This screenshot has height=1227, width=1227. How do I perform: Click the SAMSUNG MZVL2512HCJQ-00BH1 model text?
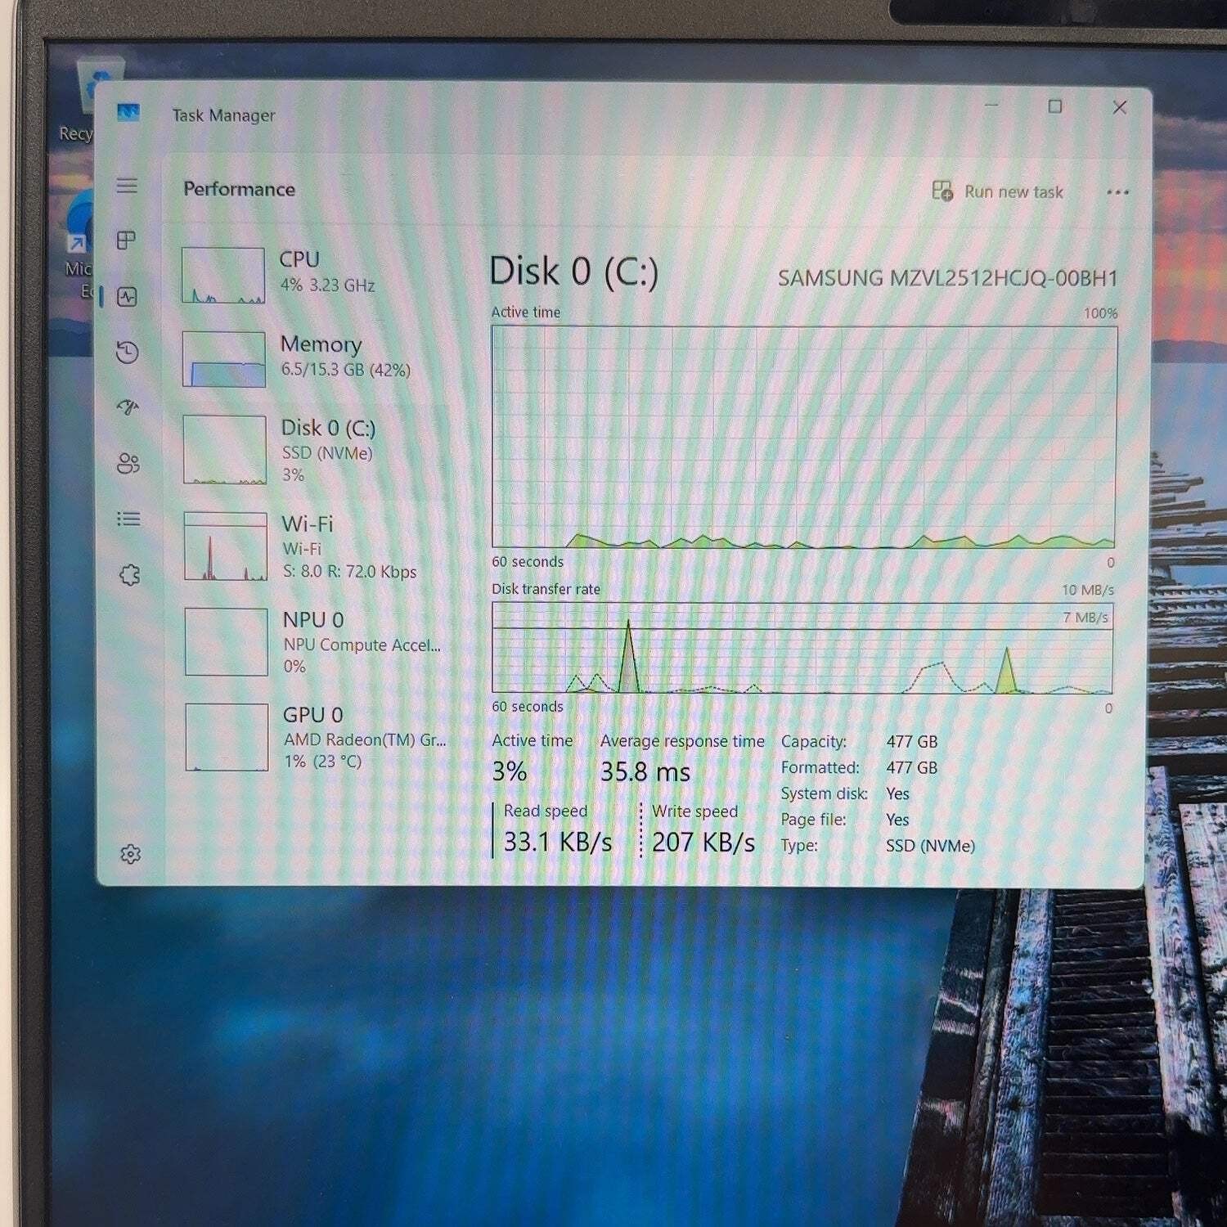tap(947, 278)
